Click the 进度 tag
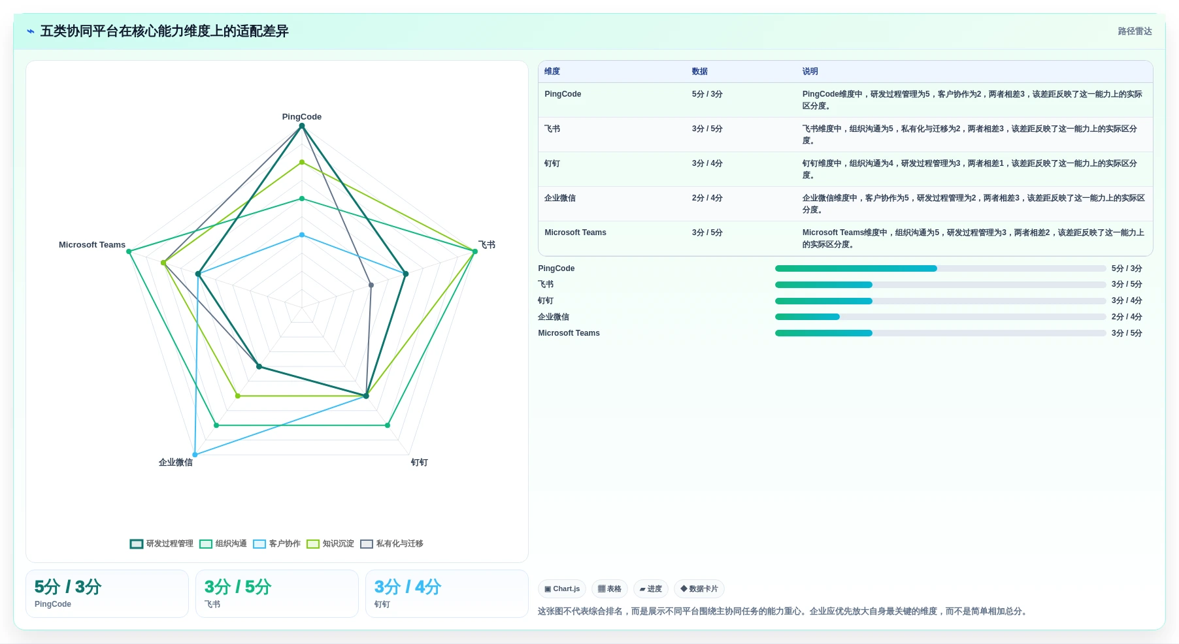Viewport: 1179px width, 644px height. click(650, 589)
